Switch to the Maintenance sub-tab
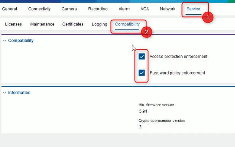The width and height of the screenshot is (235, 147). click(x=42, y=24)
